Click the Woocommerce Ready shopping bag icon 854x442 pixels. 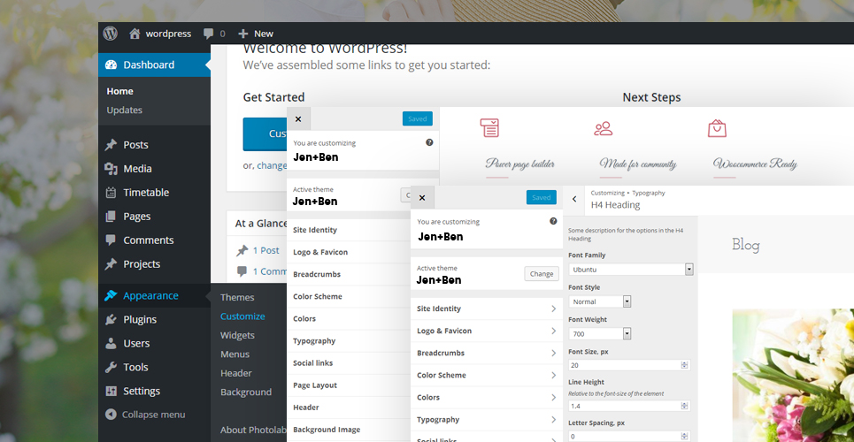tap(717, 128)
